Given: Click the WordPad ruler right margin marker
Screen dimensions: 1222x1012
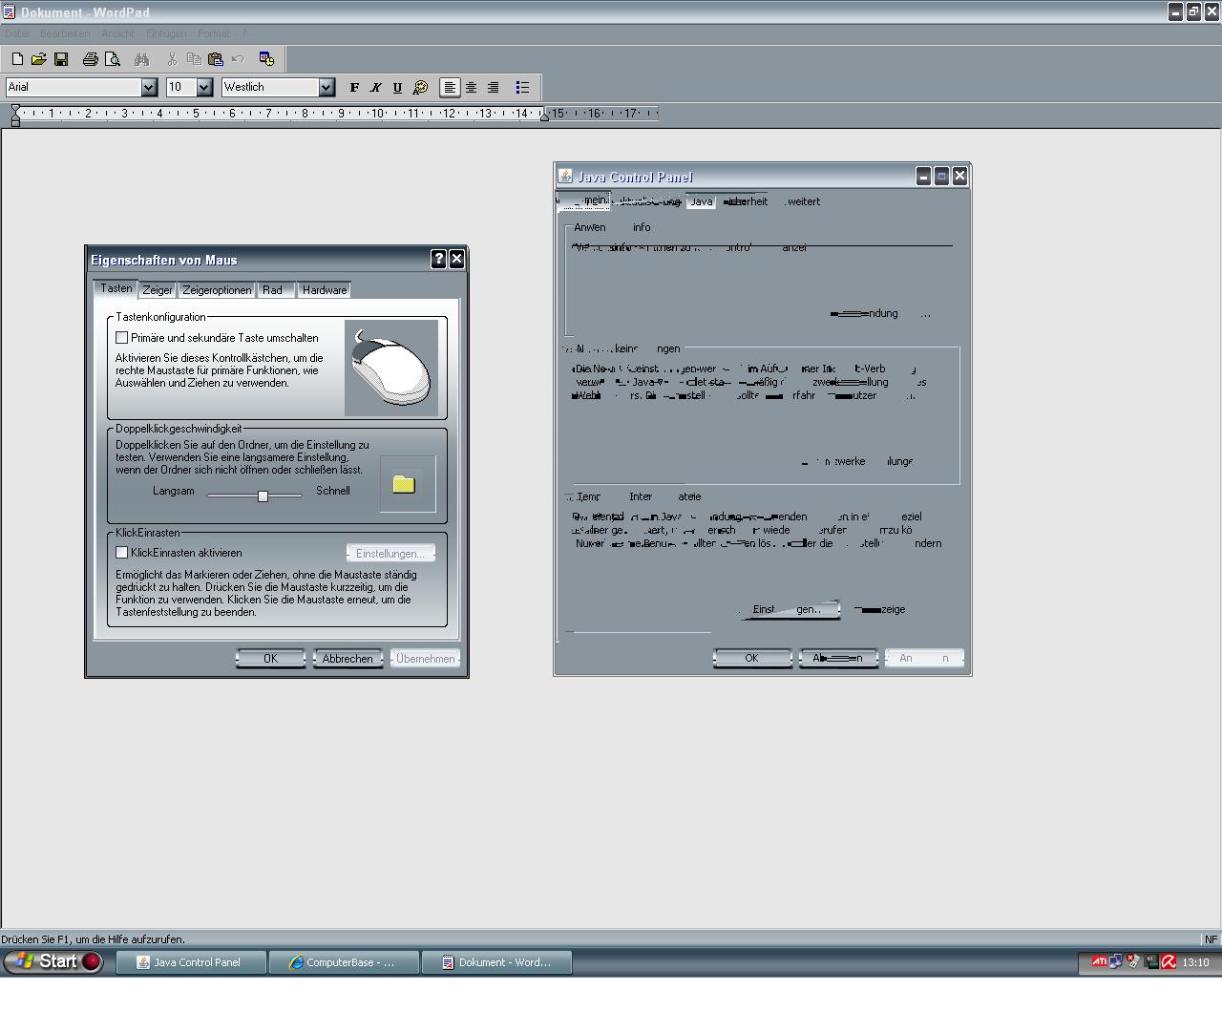Looking at the screenshot, I should (x=544, y=116).
